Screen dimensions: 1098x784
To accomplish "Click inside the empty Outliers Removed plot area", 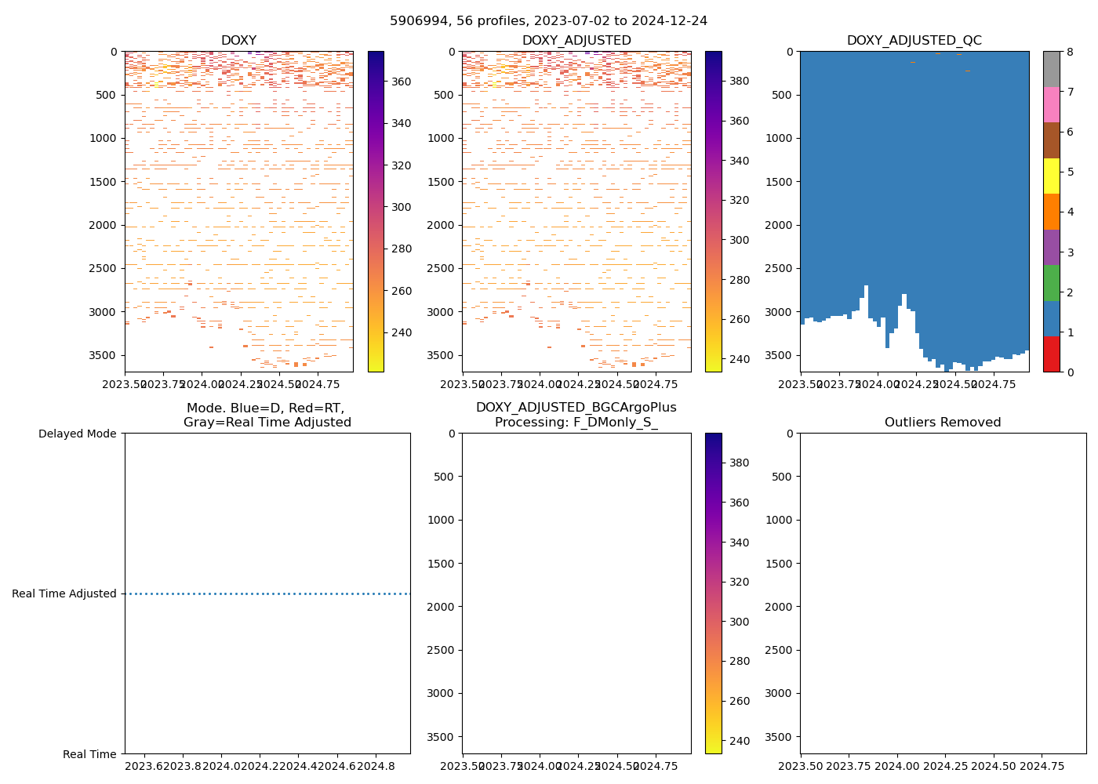I will [943, 593].
